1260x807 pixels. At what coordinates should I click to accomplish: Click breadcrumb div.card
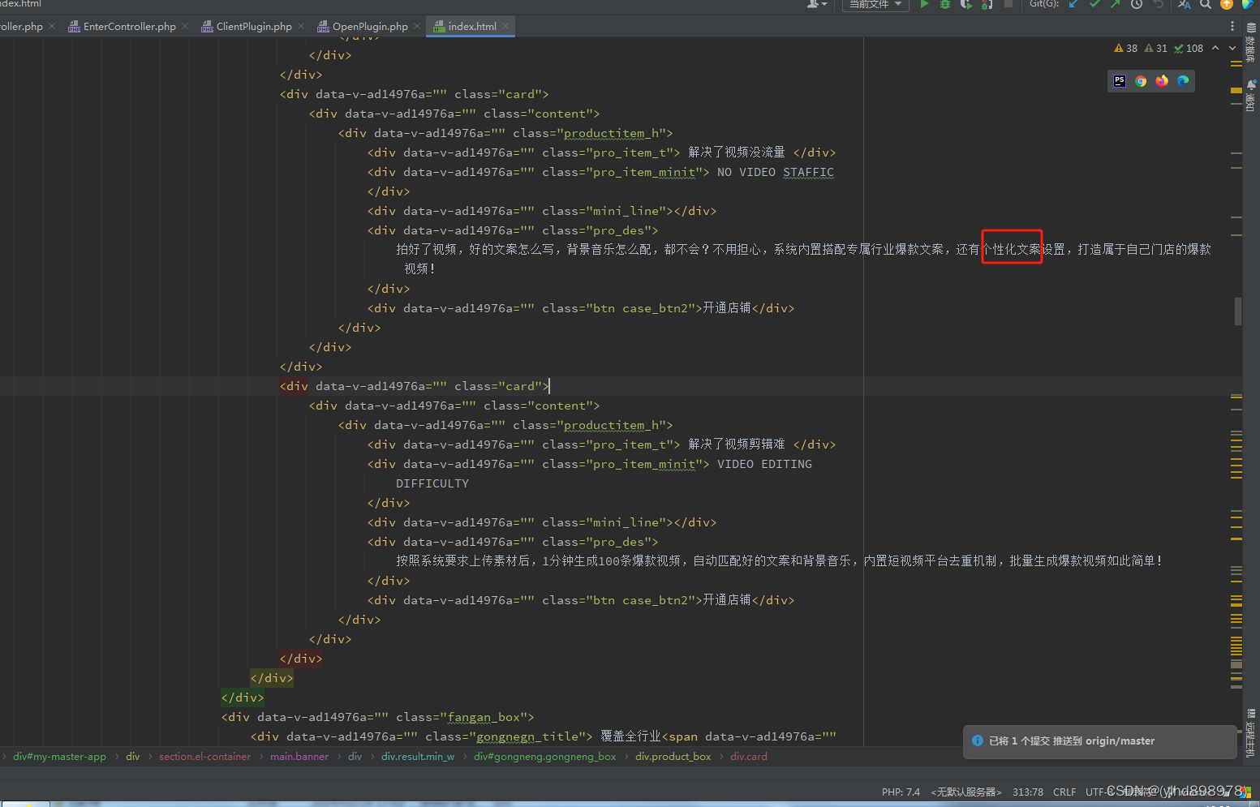tap(748, 757)
